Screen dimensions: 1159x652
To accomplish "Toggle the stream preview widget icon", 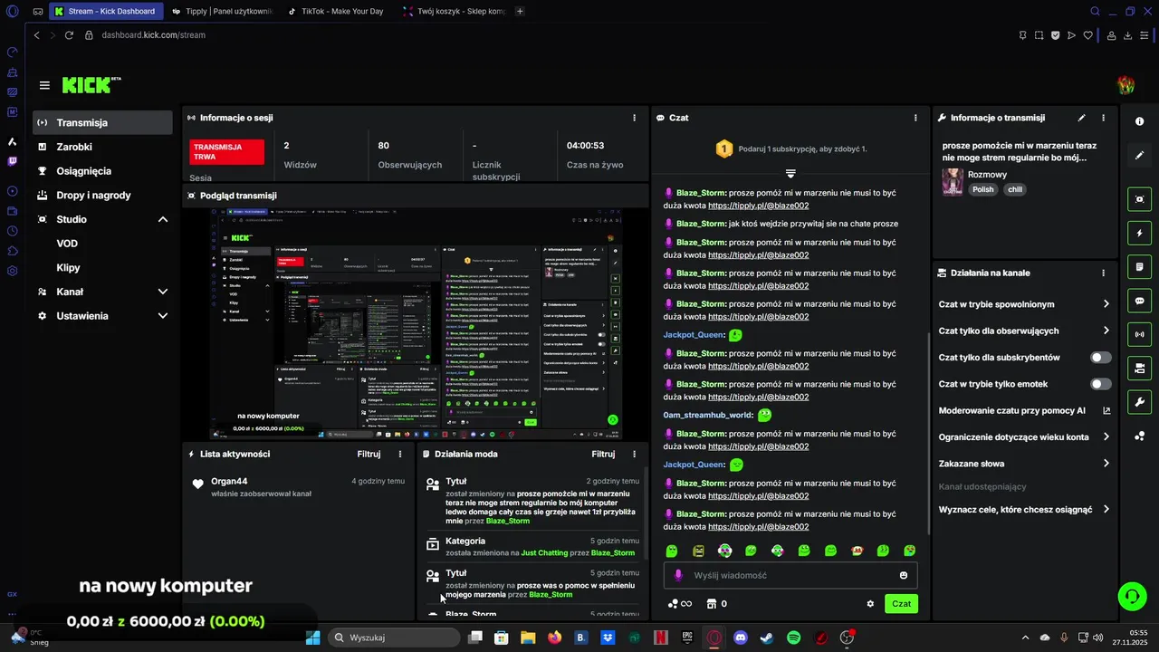I will [x=1139, y=199].
